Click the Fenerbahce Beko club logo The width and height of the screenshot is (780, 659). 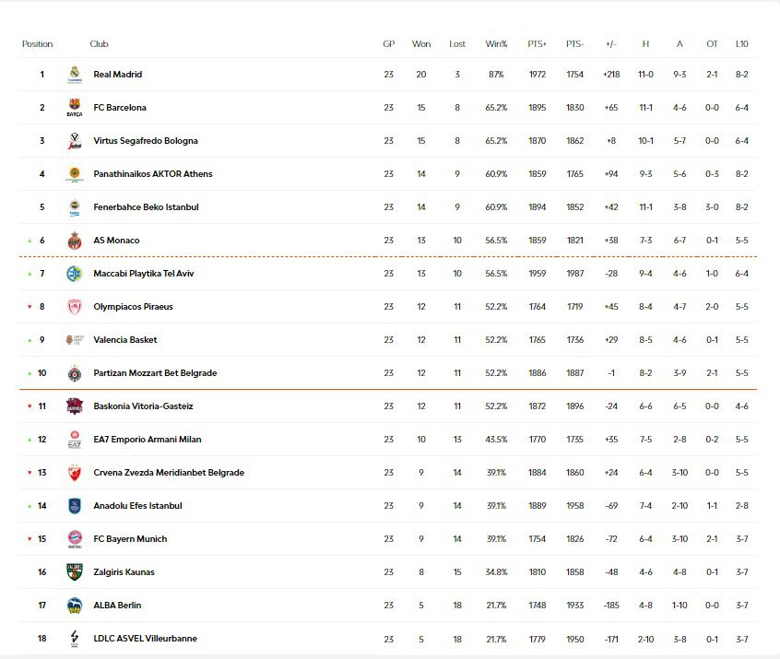[x=75, y=207]
